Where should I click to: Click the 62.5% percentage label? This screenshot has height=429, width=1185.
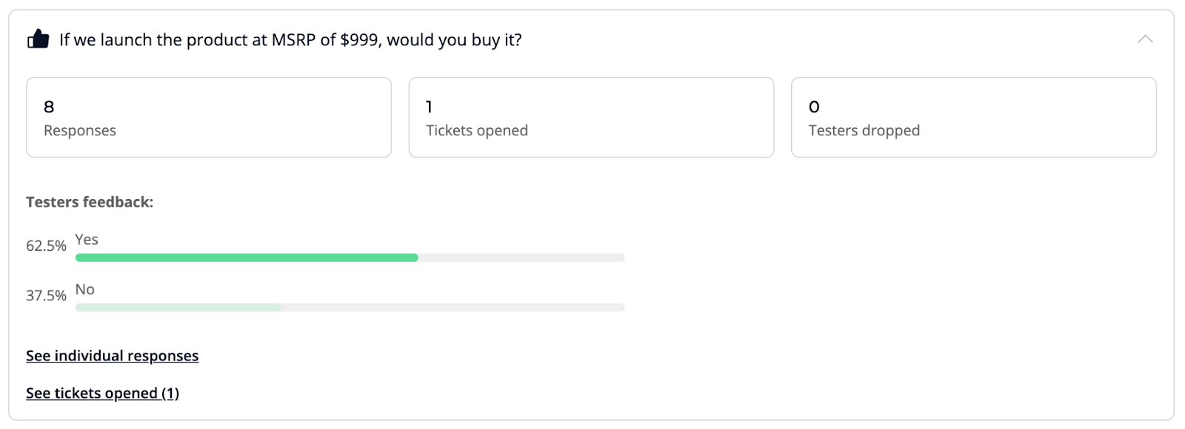pos(46,246)
